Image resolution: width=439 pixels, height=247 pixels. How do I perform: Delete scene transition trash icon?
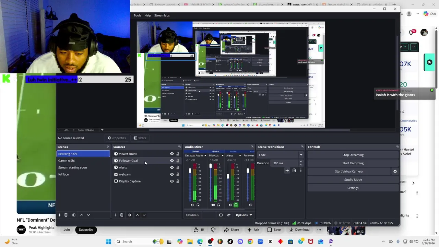pyautogui.click(x=294, y=170)
